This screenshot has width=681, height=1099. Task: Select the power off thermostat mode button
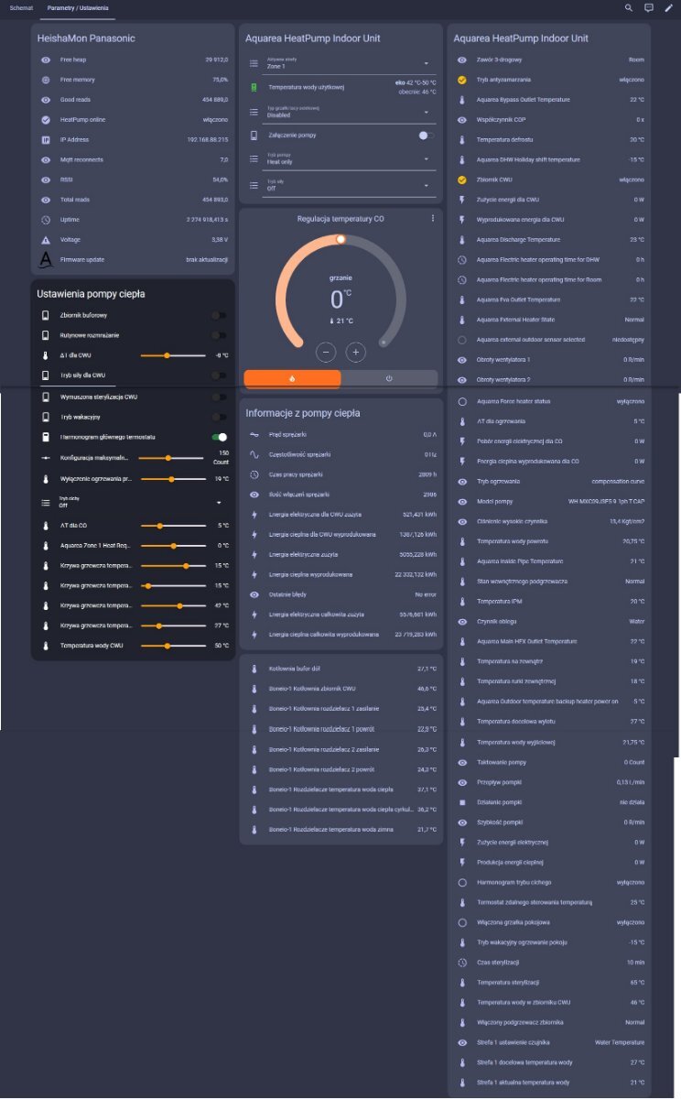point(389,378)
